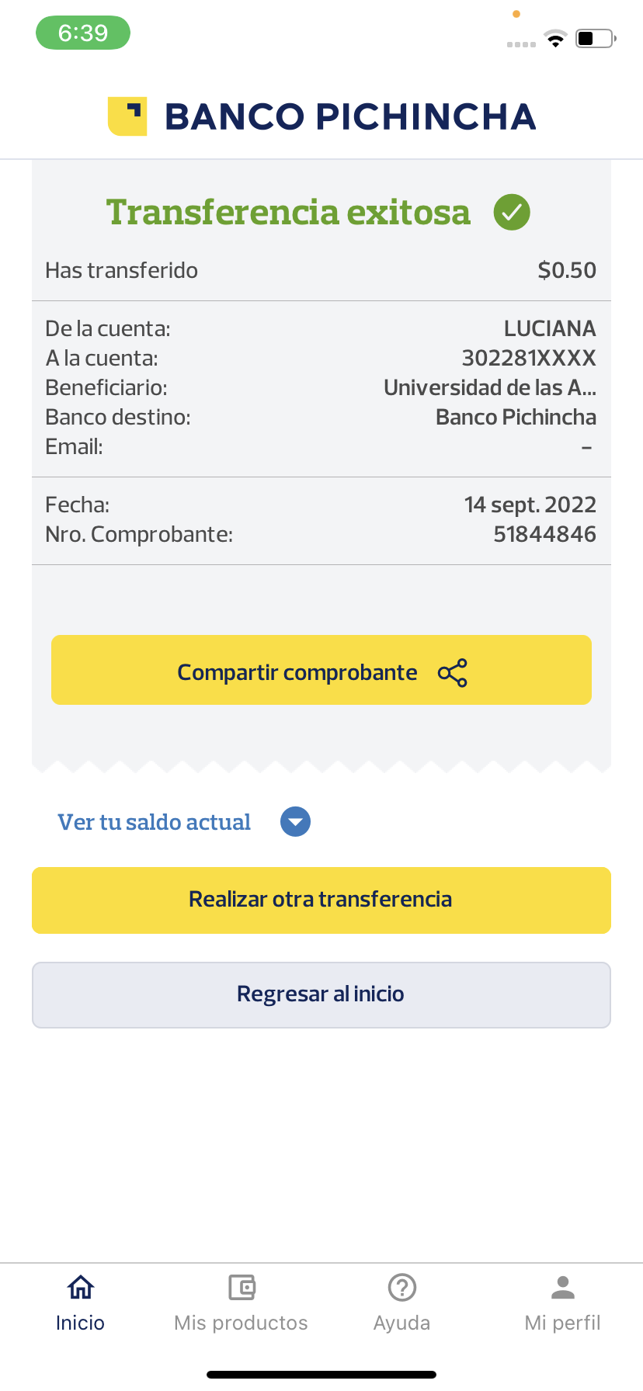Tap the Ayuda question mark icon
Screen dimensions: 643x1391
[402, 1288]
